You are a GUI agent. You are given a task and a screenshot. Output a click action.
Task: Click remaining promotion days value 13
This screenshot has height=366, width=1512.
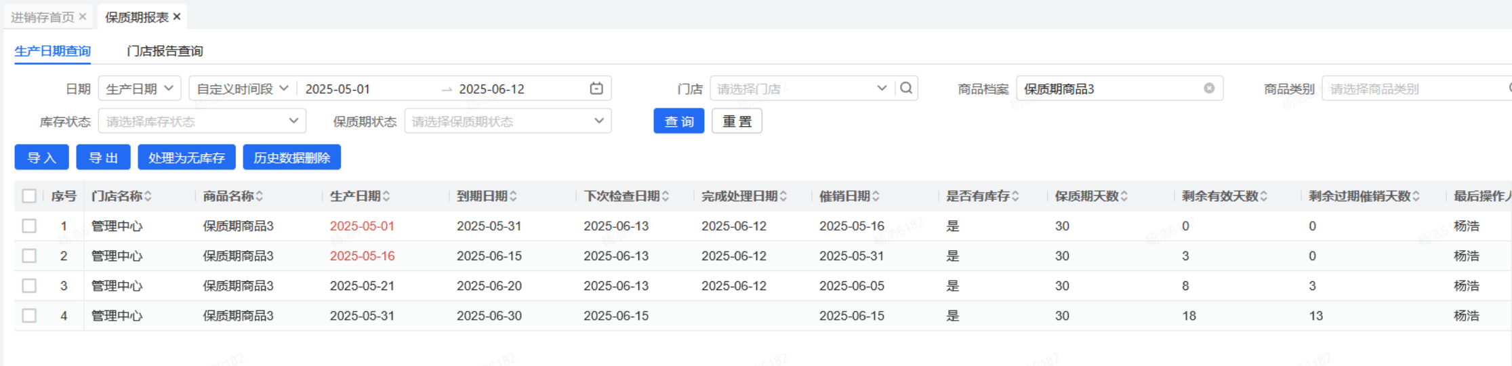(1316, 315)
